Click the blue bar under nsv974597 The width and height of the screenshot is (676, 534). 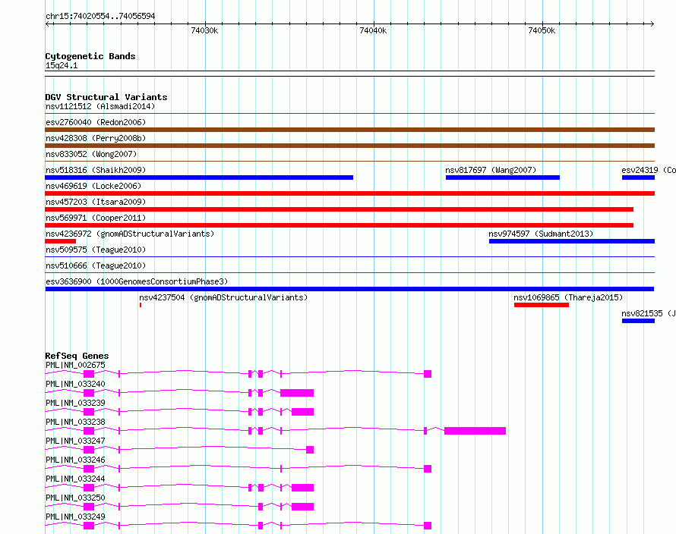[x=572, y=241]
